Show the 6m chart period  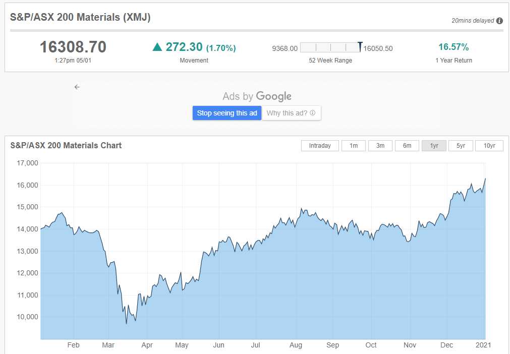tap(407, 146)
